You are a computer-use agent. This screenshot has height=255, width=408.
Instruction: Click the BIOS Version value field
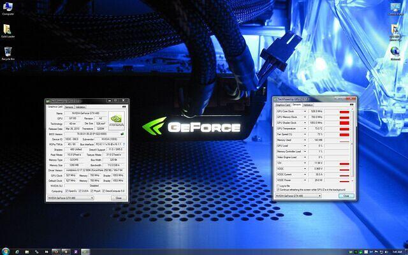click(92, 134)
